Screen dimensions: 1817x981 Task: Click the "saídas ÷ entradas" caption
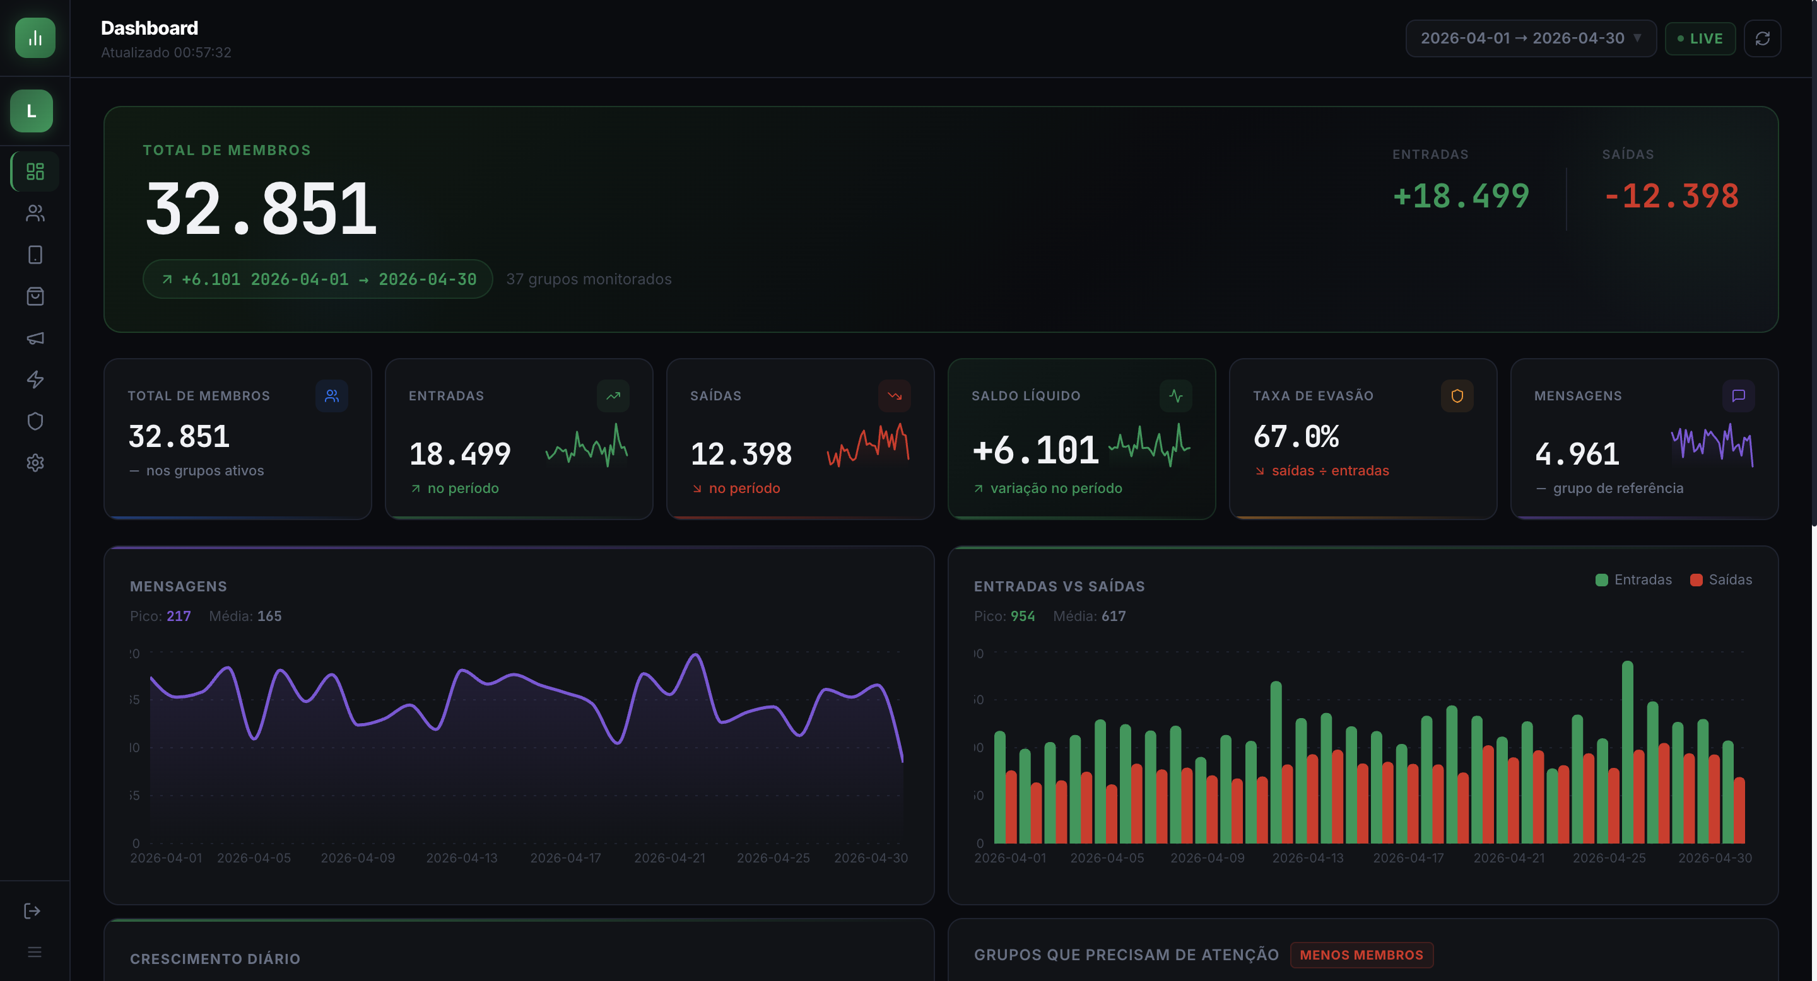coord(1331,471)
